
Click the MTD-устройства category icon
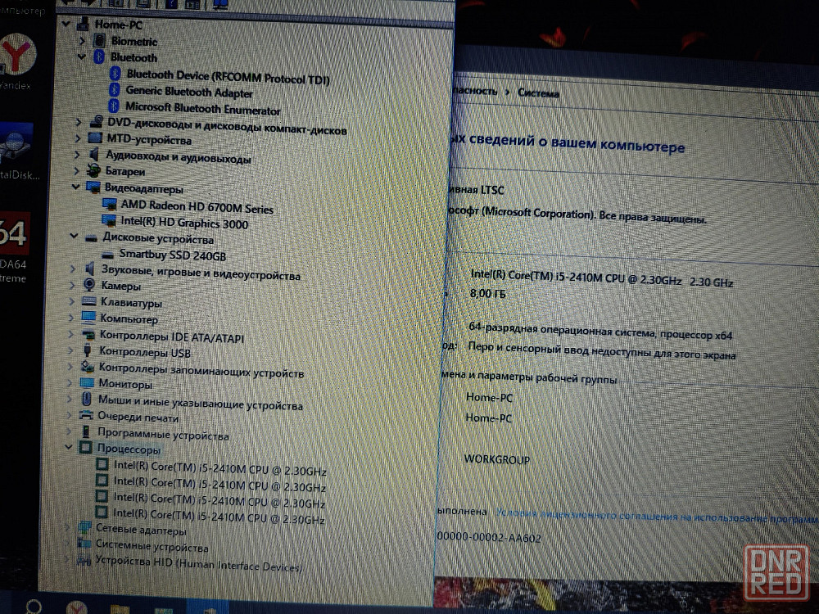95,138
